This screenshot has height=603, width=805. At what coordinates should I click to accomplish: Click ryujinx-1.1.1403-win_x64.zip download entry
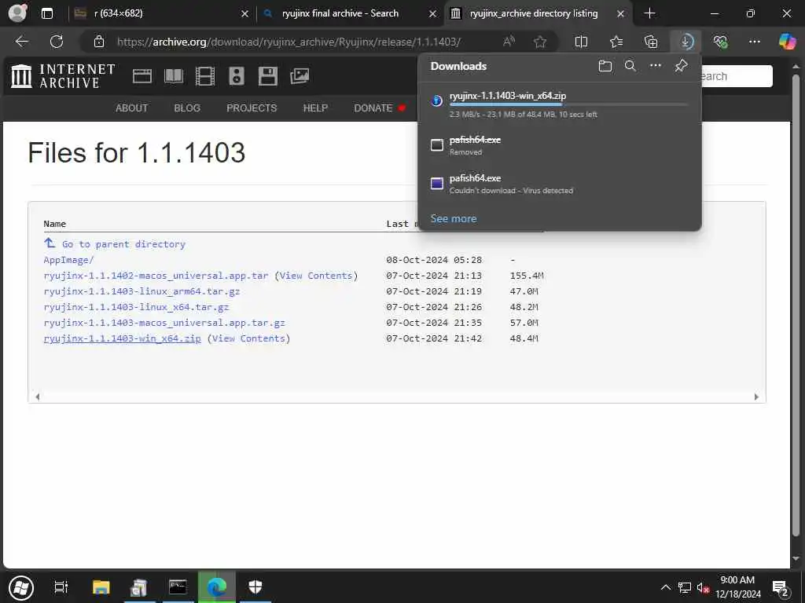pyautogui.click(x=560, y=104)
